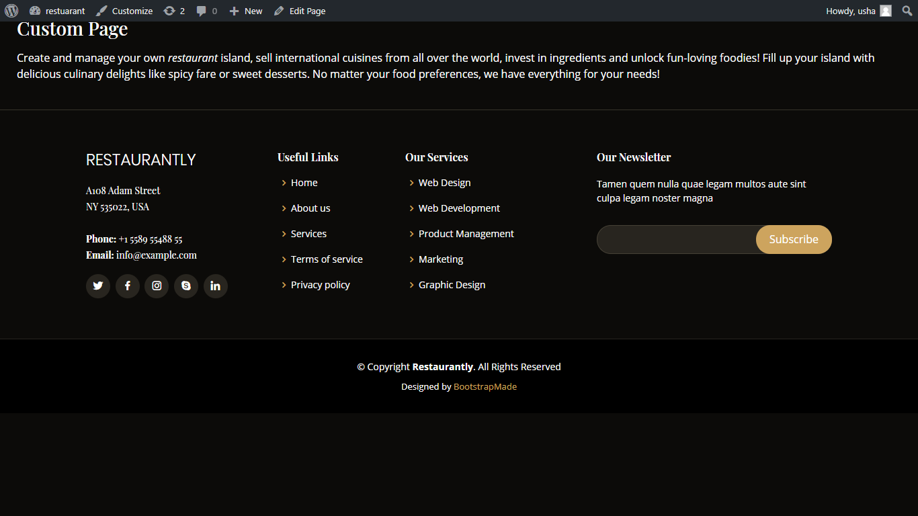Viewport: 918px width, 516px height.
Task: Click the phone number +1 5589 55488 55
Action: tap(151, 239)
